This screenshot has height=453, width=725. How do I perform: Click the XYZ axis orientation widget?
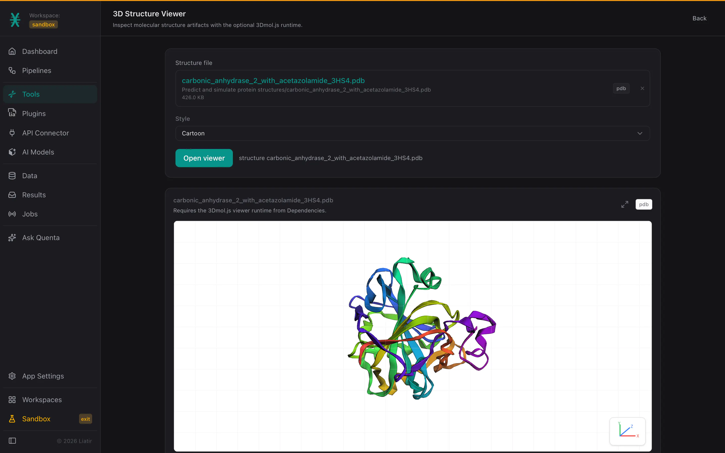[627, 431]
